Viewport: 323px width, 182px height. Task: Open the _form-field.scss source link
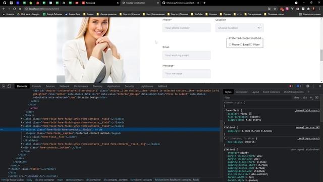click(307, 110)
